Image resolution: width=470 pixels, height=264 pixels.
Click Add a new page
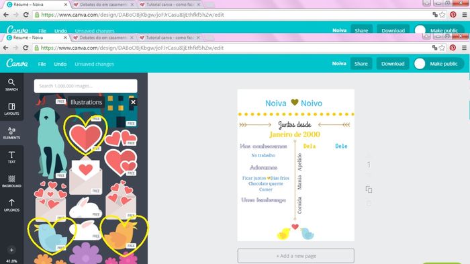tap(296, 256)
